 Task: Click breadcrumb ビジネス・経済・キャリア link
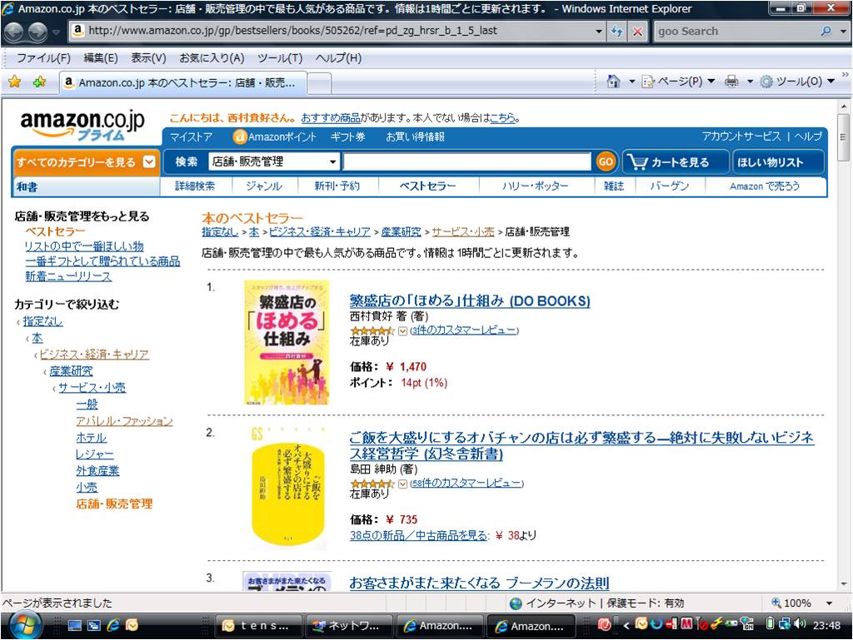pos(320,232)
